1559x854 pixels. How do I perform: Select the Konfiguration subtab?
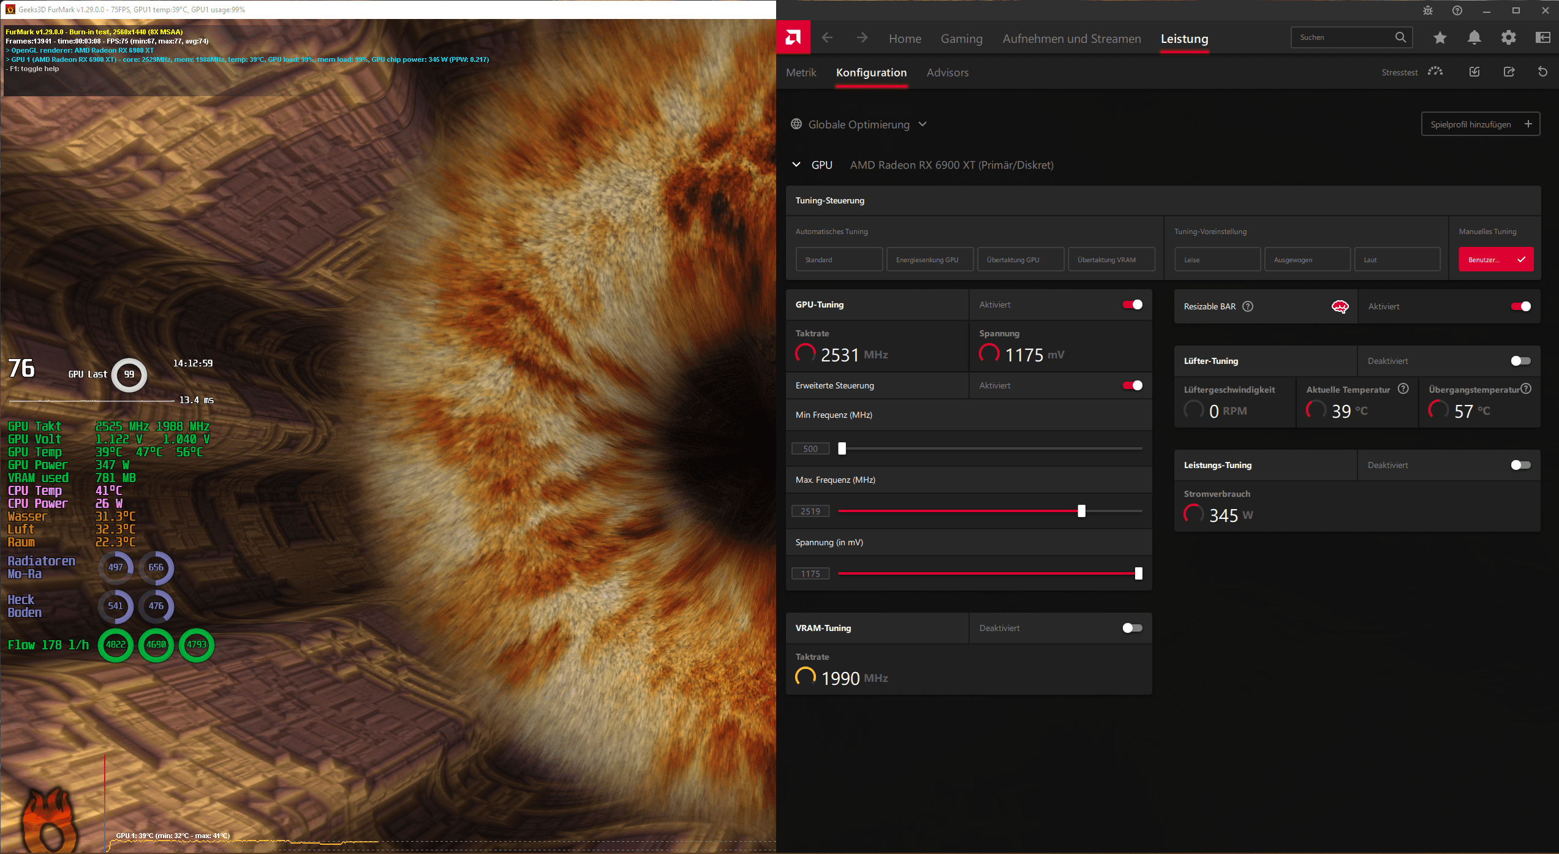coord(871,72)
